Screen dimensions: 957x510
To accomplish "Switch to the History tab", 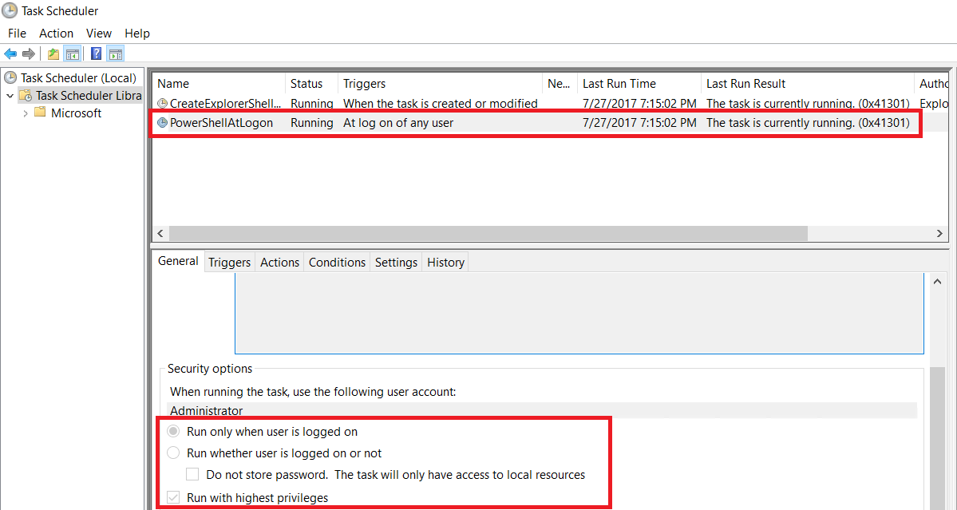I will (445, 262).
